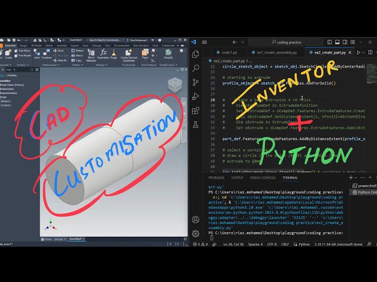Open the run button dropdown arrow
Screen dimensions: 377x282
coord(363,52)
